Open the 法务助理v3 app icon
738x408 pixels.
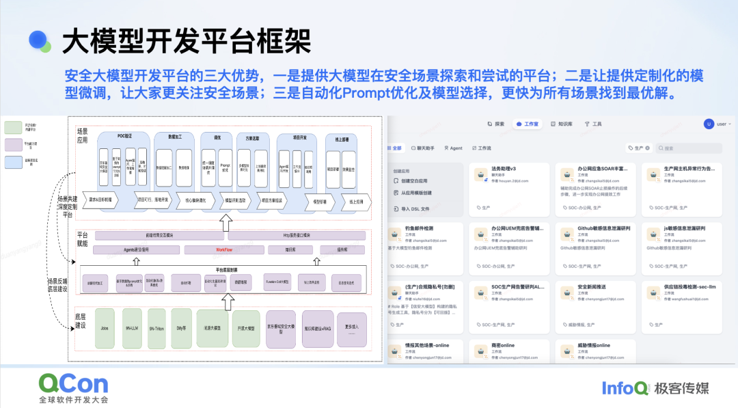tap(480, 174)
